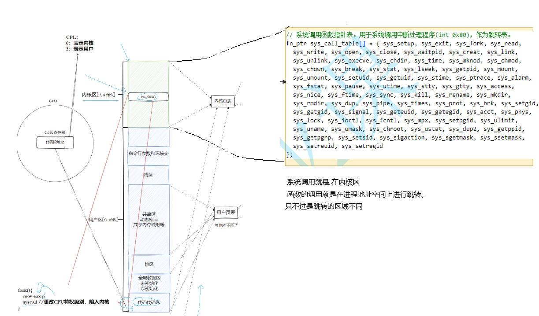Screen dimensions: 539x316
Task: Select the 内核页表 box
Action: pos(223,101)
